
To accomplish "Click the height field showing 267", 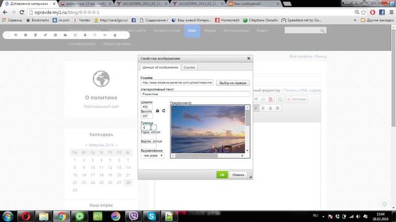I will point(147,116).
